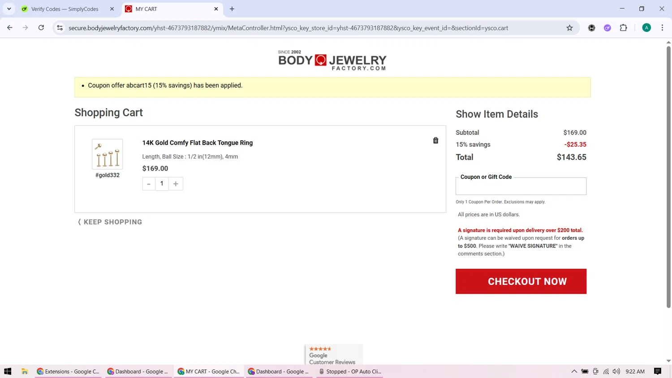Open the Chrome profile avatar
Screen dimensions: 672x378
(646, 28)
